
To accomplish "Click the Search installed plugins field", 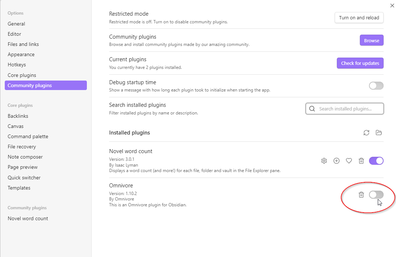I will click(349, 109).
